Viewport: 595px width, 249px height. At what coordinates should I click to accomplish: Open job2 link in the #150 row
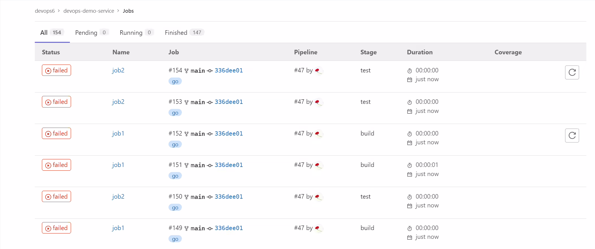point(118,196)
